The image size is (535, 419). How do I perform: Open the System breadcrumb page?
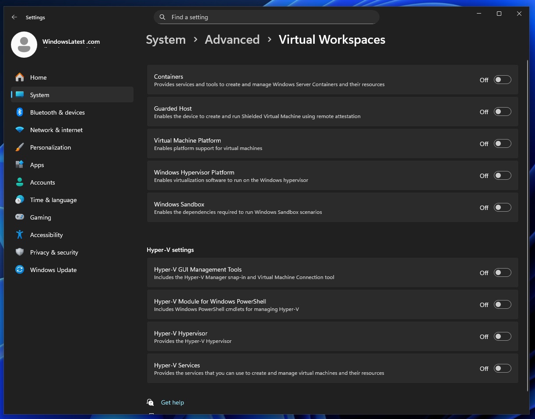tap(165, 39)
